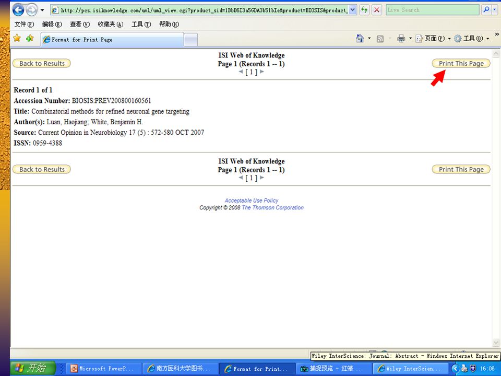Open the 工具(O) tools command menu
The width and height of the screenshot is (501, 376).
coord(472,39)
